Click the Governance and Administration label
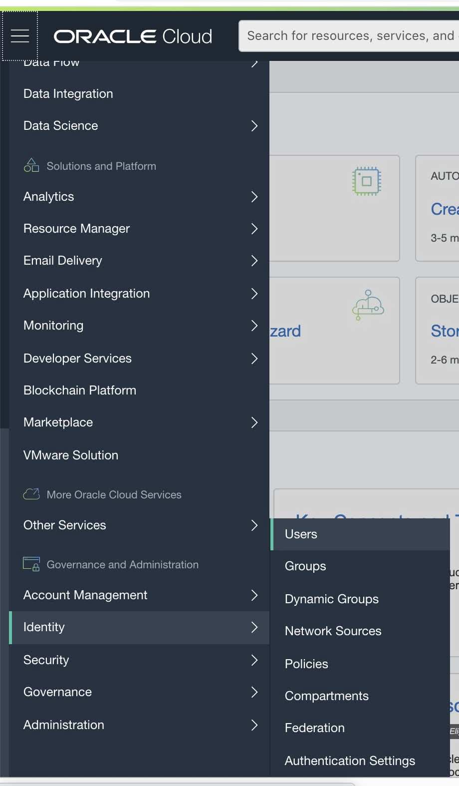Viewport: 459px width, 786px height. (x=123, y=565)
